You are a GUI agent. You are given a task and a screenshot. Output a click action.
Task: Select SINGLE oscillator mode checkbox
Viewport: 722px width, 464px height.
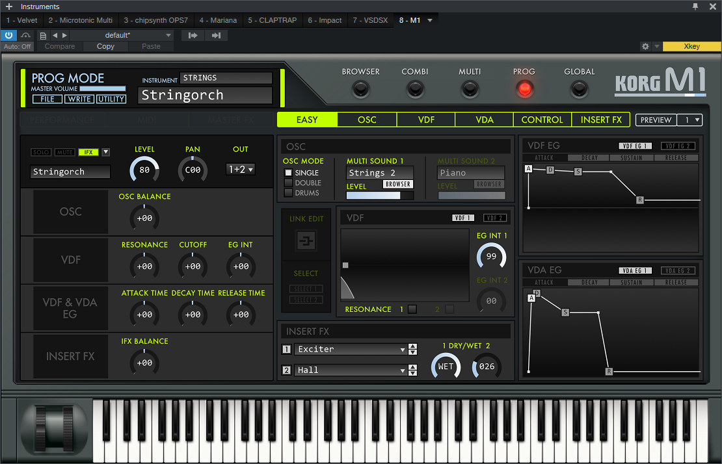[289, 173]
